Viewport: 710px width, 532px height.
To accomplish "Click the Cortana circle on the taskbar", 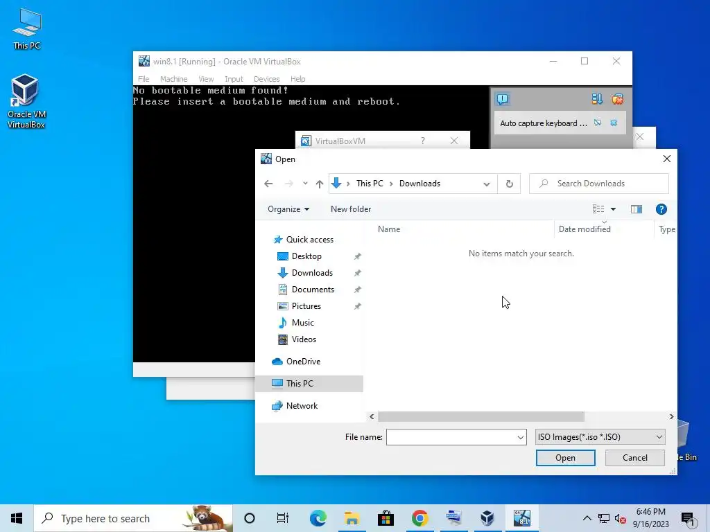I will 250,518.
